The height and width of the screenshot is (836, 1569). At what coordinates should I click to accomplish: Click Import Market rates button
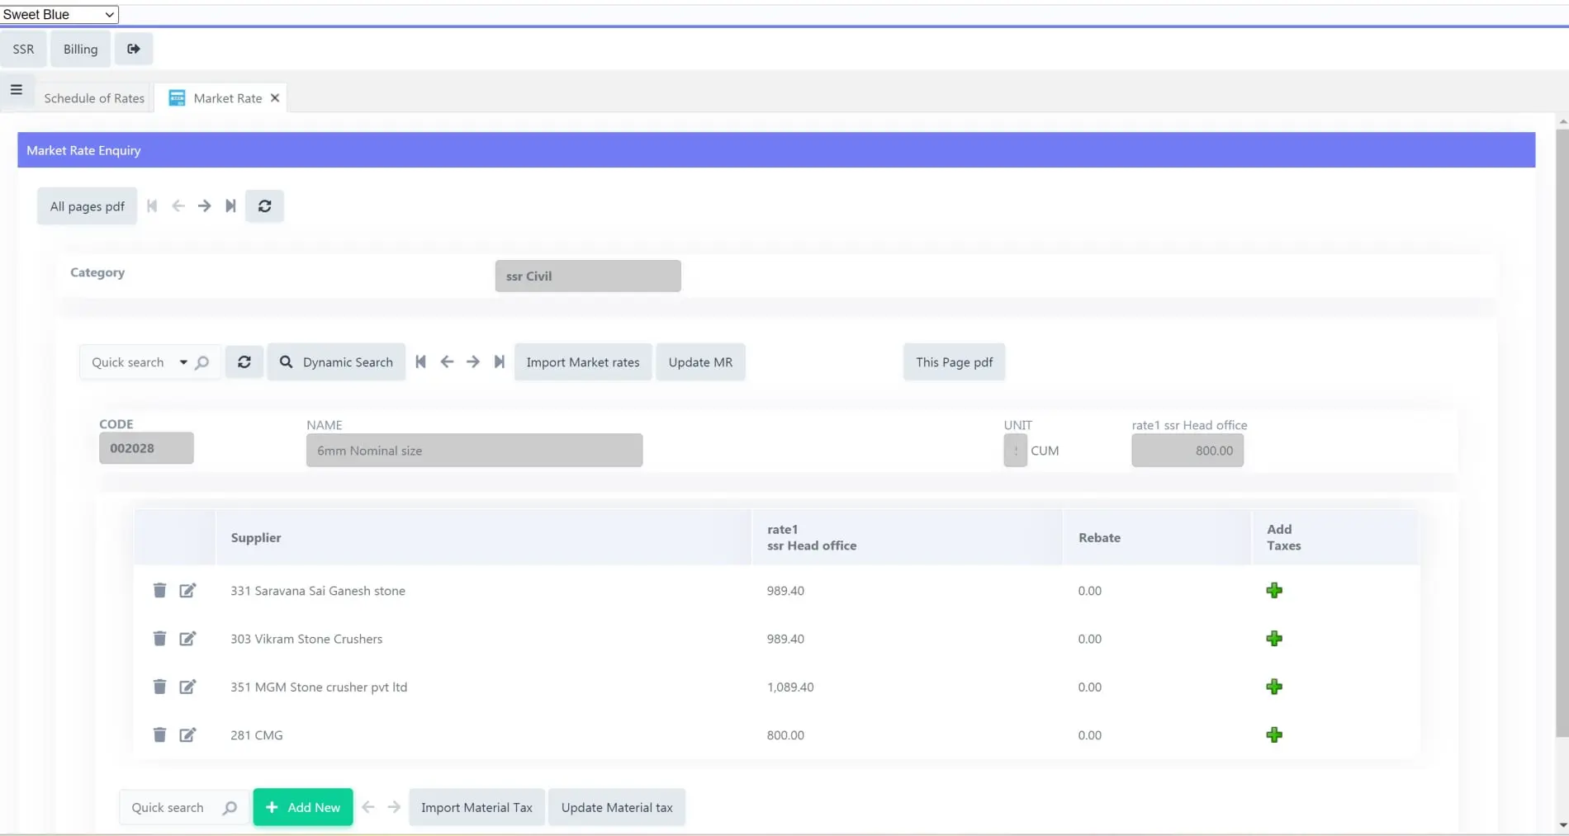pyautogui.click(x=583, y=362)
